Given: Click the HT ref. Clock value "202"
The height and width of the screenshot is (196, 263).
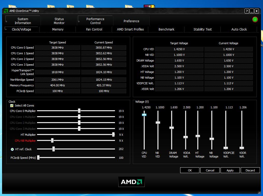Looking at the screenshot, I should 121,149.
